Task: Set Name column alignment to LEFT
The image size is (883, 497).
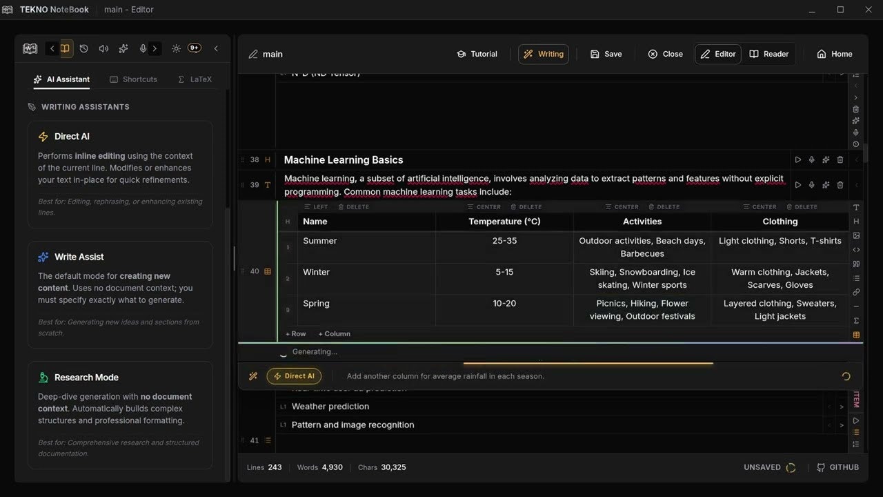Action: 316,207
